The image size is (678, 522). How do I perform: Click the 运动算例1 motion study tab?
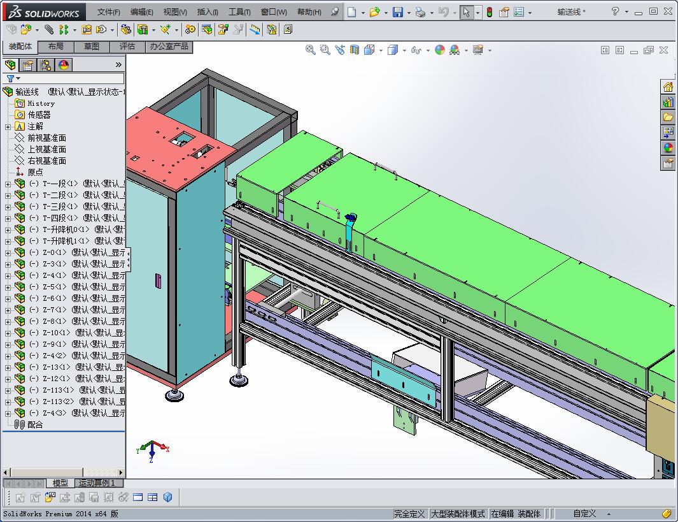[97, 483]
